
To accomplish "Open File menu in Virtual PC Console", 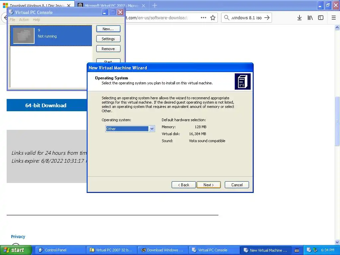I will [12, 20].
